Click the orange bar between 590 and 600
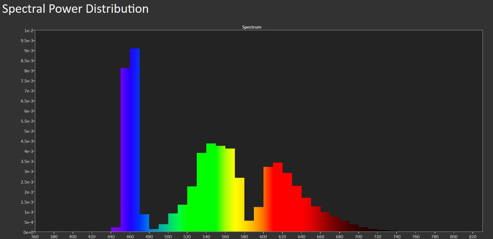The width and height of the screenshot is (493, 239). click(x=258, y=219)
